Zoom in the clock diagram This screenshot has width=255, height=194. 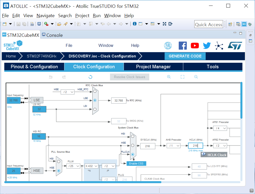(x=169, y=77)
